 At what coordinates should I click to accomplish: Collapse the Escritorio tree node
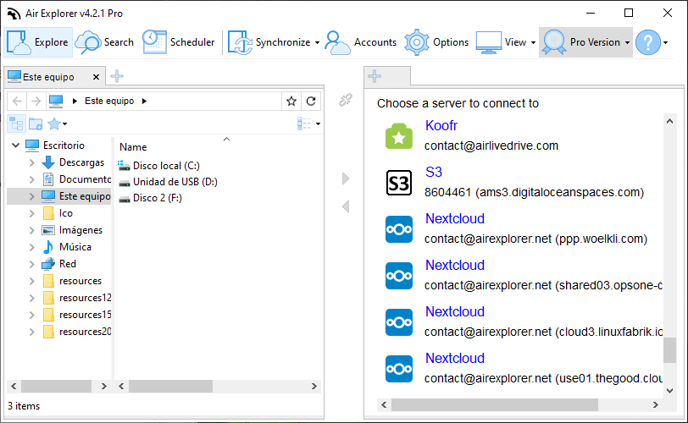pyautogui.click(x=16, y=146)
